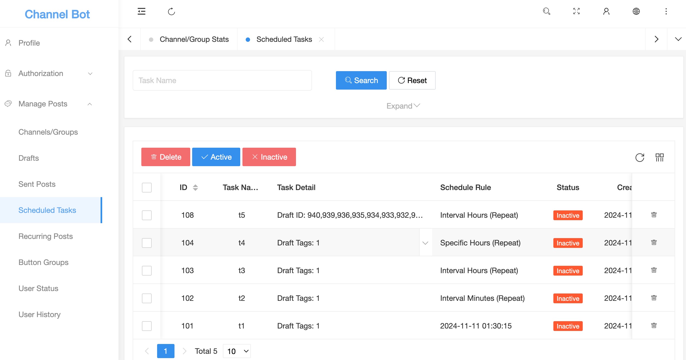This screenshot has height=360, width=686.
Task: Switch to Channel/Group Stats tab
Action: coord(189,39)
